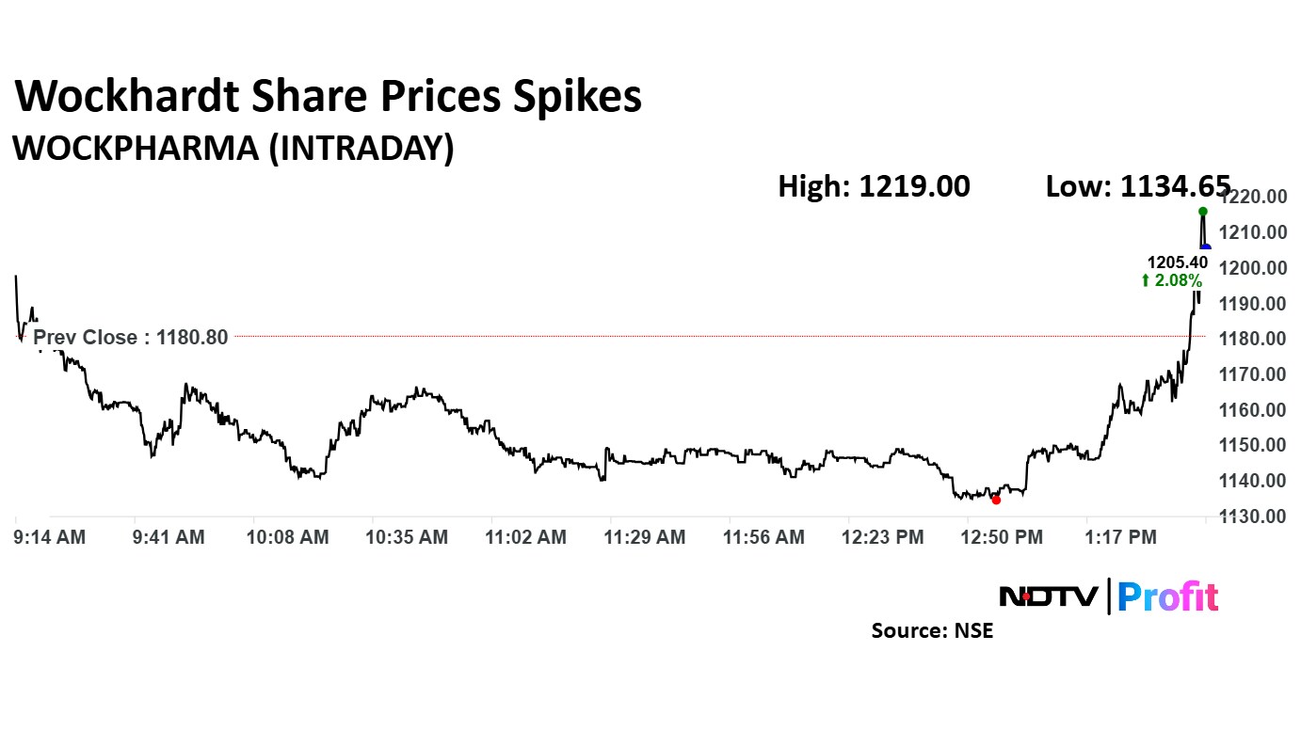Click the 1205.40 current price label
This screenshot has height=731, width=1301.
tap(1174, 263)
